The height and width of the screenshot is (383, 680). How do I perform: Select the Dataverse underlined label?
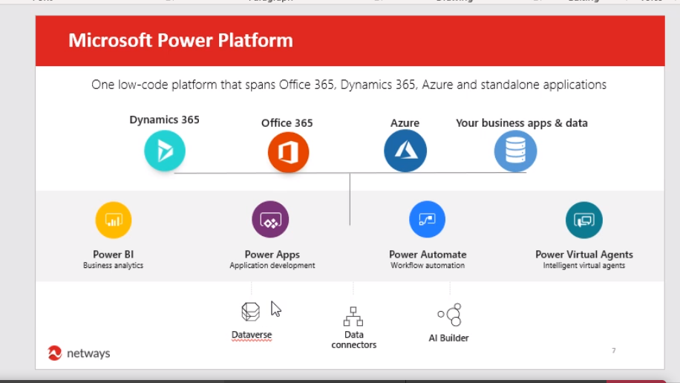pyautogui.click(x=252, y=335)
